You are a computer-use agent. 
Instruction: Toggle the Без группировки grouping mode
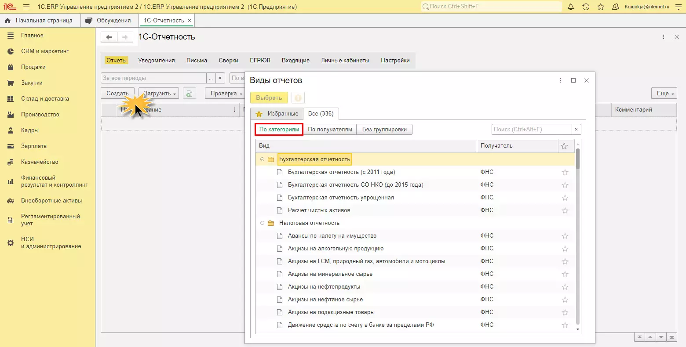pyautogui.click(x=384, y=130)
